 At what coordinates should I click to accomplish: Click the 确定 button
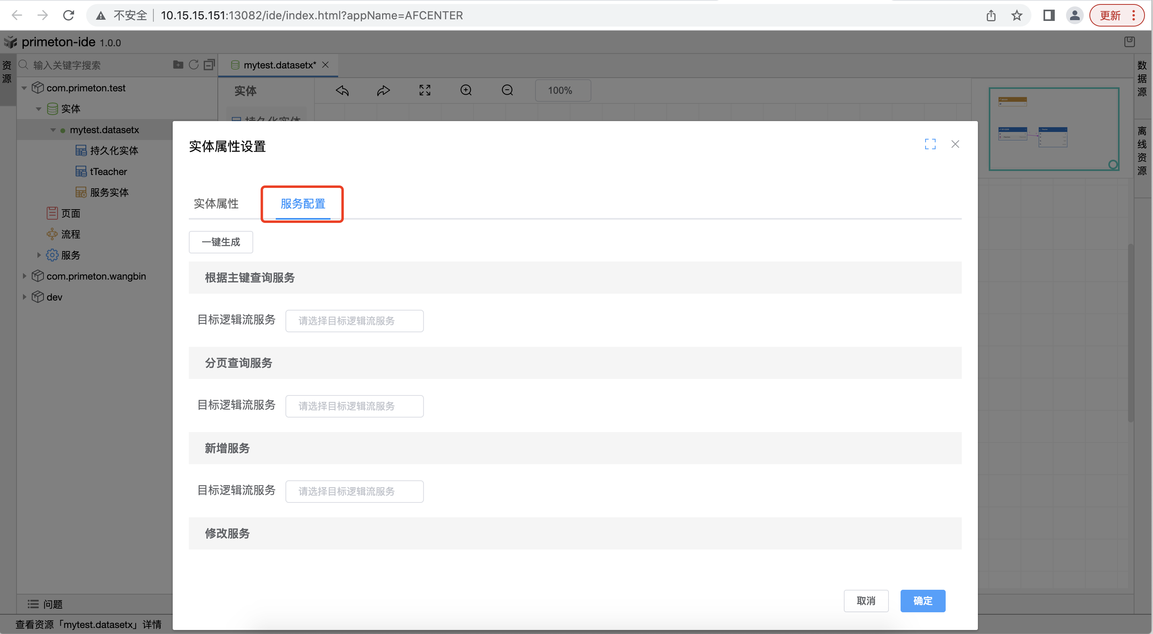click(922, 601)
